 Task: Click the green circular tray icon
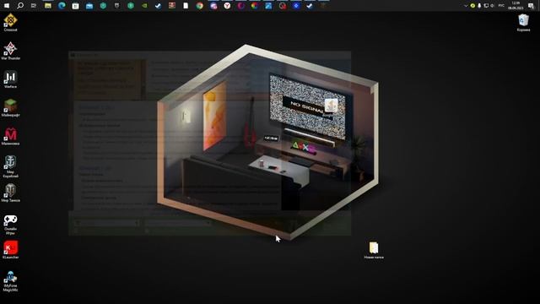coord(472,6)
